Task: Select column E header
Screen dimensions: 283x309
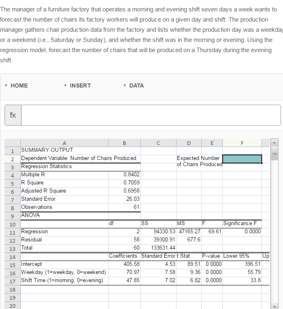Action: (212, 143)
